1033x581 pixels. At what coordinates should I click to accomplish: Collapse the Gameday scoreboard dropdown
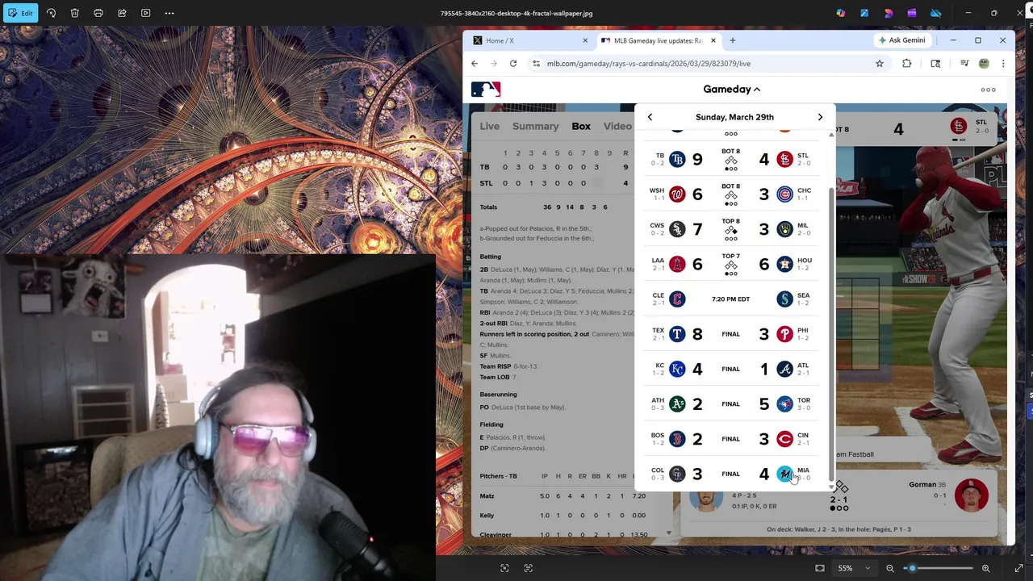(x=732, y=90)
